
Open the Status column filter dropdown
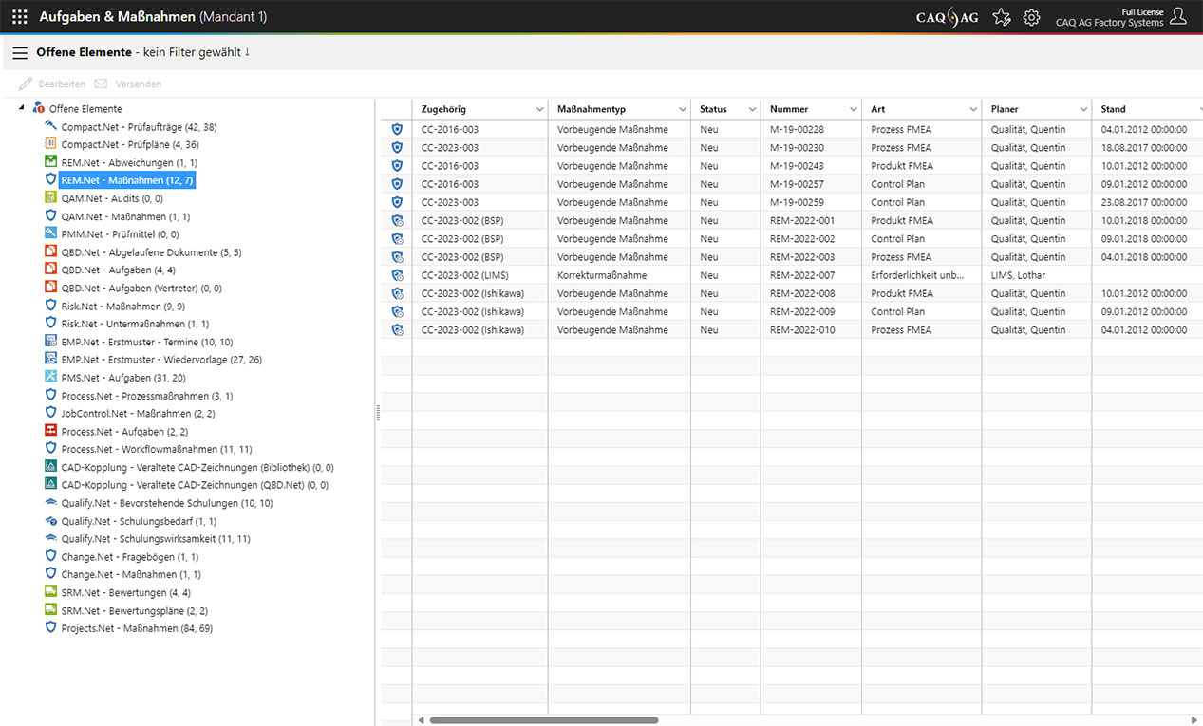tap(752, 110)
